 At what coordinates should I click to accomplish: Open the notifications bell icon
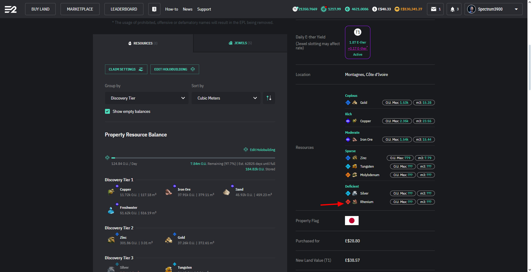(454, 9)
